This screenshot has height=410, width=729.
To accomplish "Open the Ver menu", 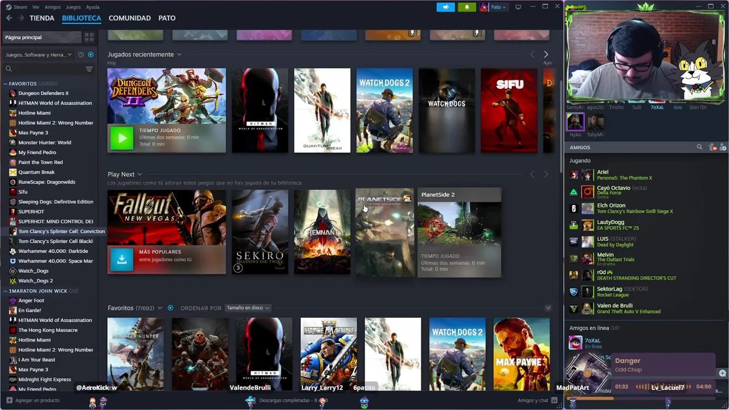I will point(36,7).
